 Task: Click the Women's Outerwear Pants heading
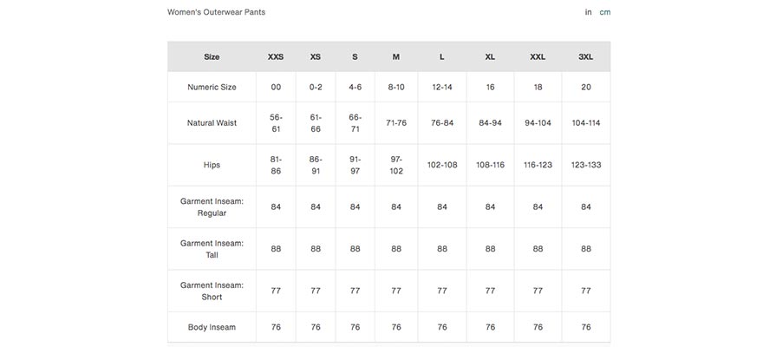216,12
